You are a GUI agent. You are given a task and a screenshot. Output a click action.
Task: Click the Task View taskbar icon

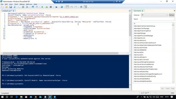click(x=12, y=97)
